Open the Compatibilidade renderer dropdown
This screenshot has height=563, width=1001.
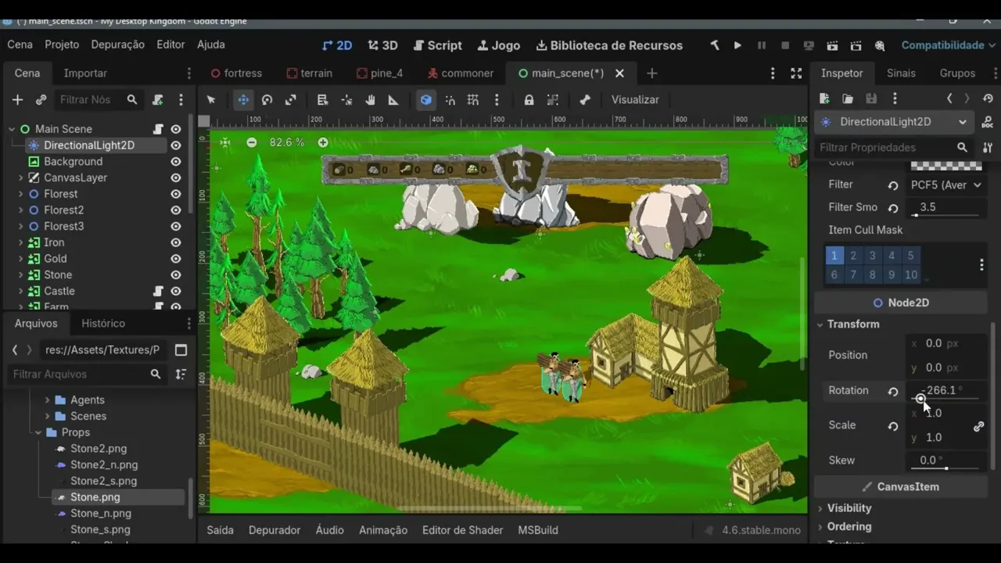tap(948, 45)
